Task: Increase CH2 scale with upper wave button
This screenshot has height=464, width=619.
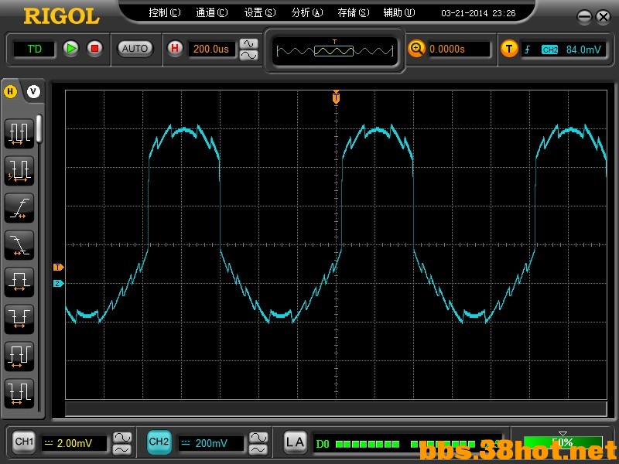Action: pyautogui.click(x=258, y=437)
